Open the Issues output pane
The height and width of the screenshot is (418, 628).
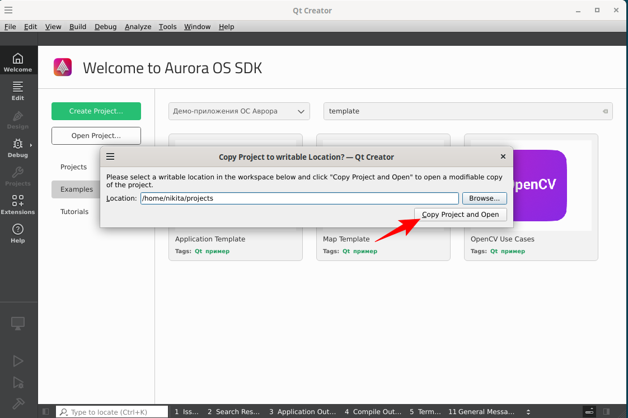tap(186, 412)
